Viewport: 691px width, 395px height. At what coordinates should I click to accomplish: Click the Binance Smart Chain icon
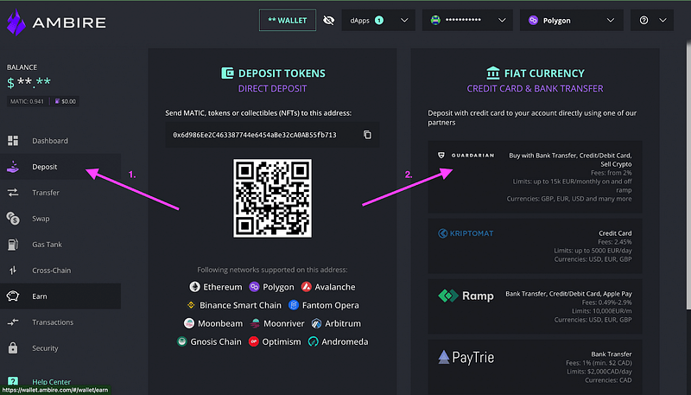click(191, 305)
